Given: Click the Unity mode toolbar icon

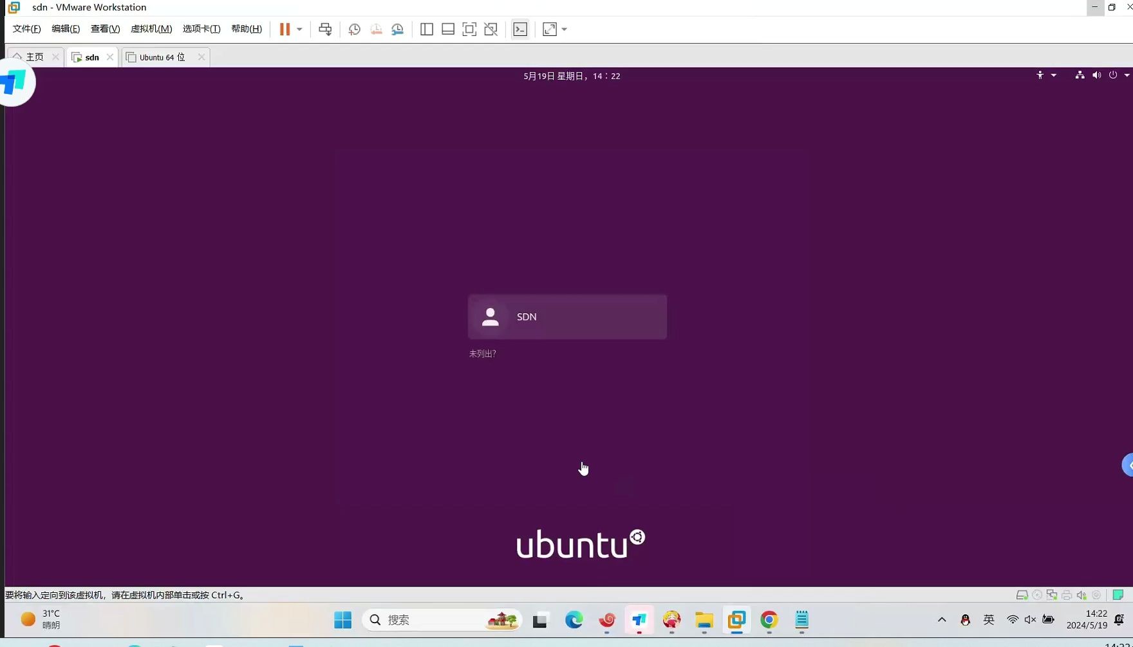Looking at the screenshot, I should (x=491, y=29).
